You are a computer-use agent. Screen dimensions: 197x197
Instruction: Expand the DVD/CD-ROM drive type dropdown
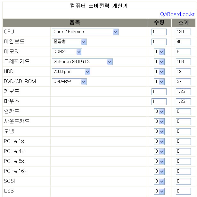click(x=69, y=82)
